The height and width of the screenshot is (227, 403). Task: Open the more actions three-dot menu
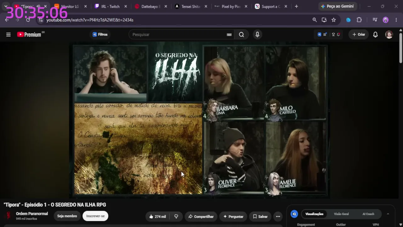(x=278, y=217)
